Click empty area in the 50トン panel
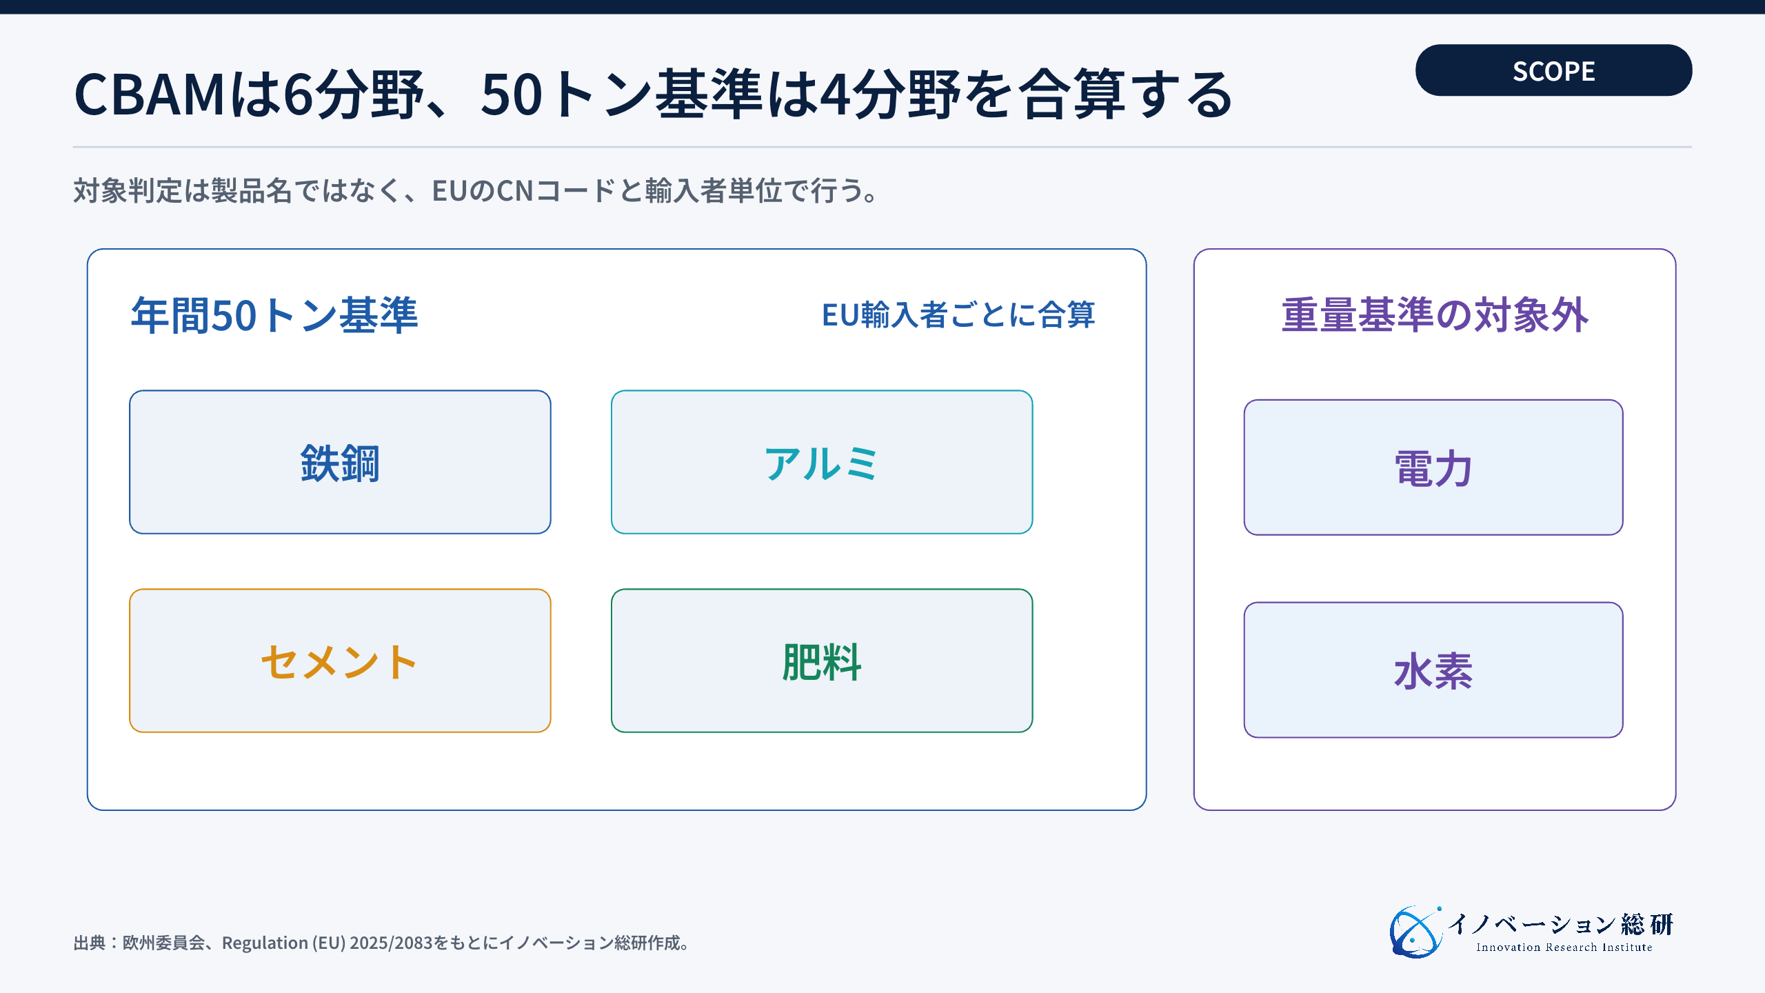 pos(617,771)
